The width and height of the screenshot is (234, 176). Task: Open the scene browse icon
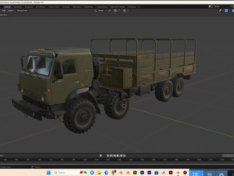(x=211, y=6)
